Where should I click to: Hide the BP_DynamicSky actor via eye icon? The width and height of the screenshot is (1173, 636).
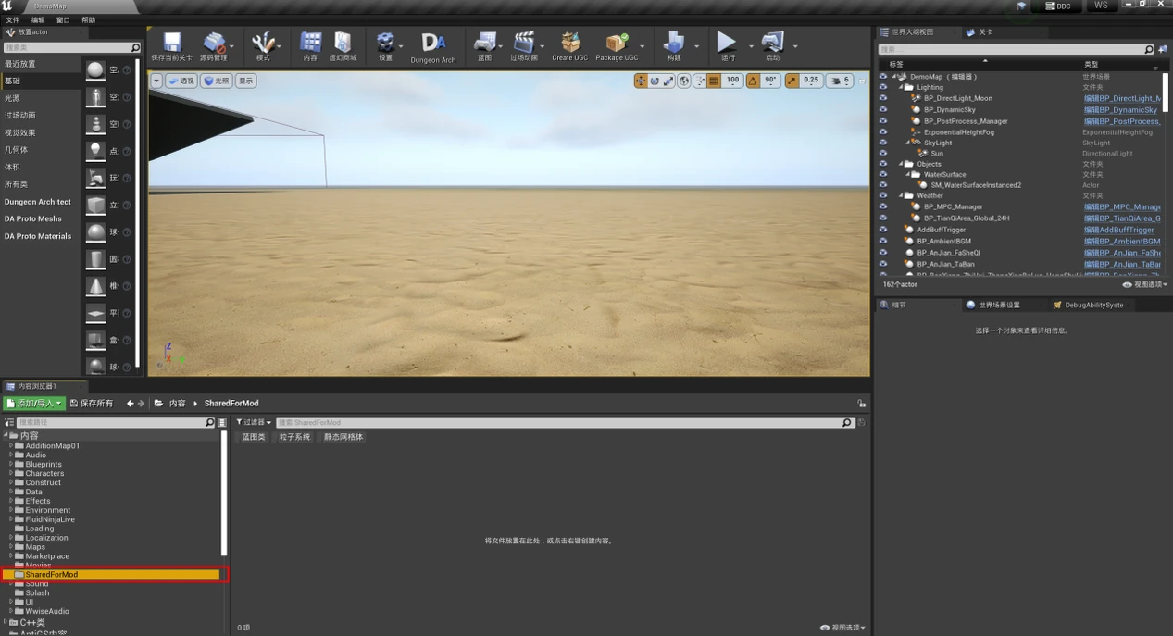pyautogui.click(x=883, y=110)
